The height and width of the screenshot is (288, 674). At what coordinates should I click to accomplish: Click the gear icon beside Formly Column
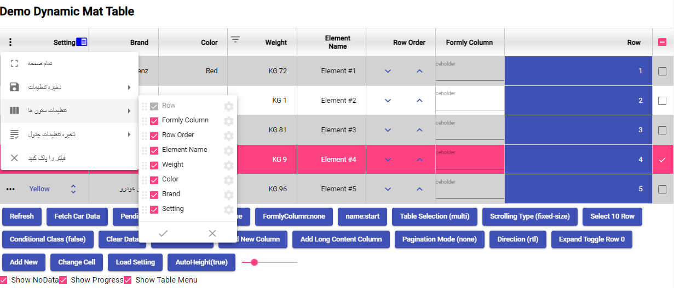(229, 121)
